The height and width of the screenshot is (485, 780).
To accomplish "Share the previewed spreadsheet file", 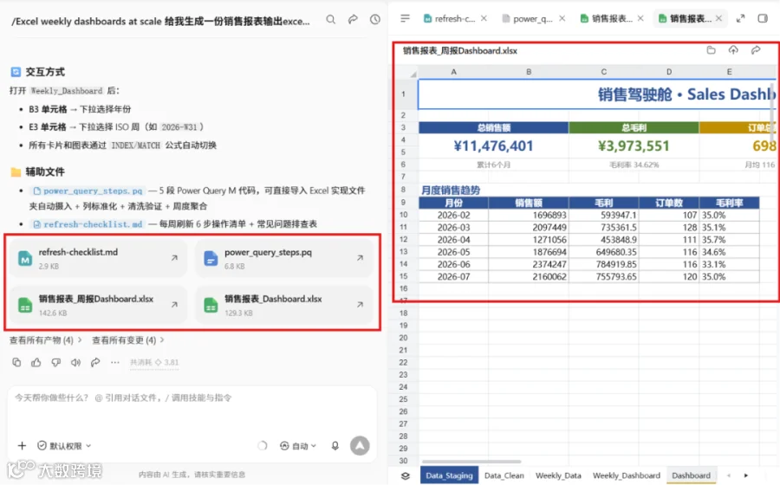I will [x=756, y=50].
